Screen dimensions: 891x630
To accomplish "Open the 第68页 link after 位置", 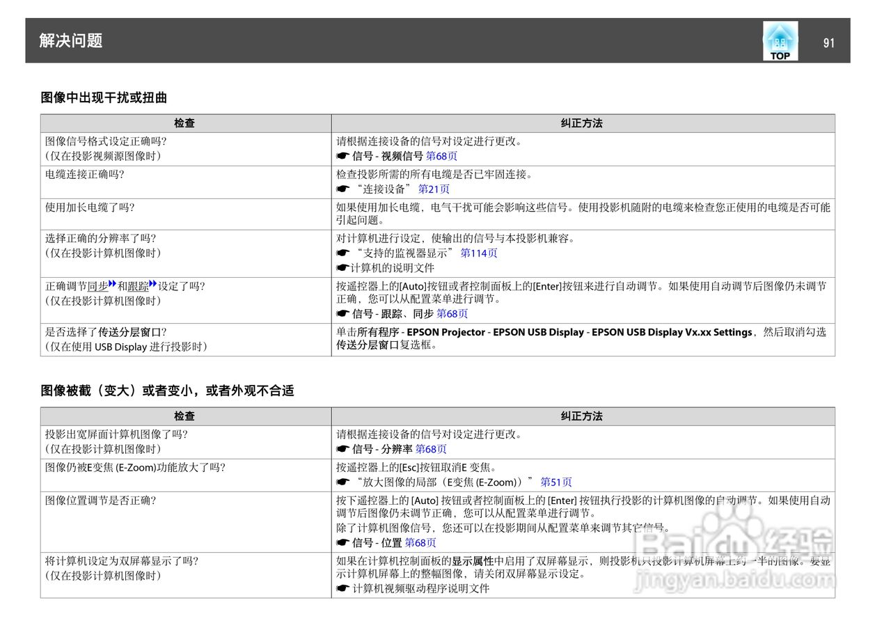I will (x=420, y=542).
